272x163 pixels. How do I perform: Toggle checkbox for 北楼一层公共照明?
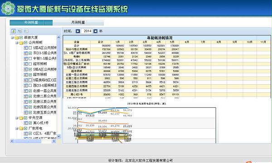tap(30, 91)
